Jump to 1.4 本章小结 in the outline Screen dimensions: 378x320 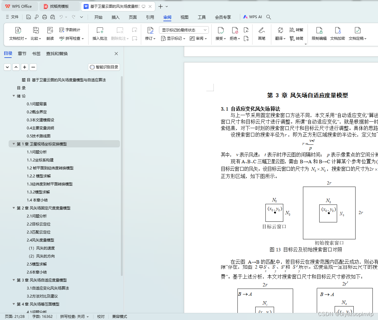(37, 200)
